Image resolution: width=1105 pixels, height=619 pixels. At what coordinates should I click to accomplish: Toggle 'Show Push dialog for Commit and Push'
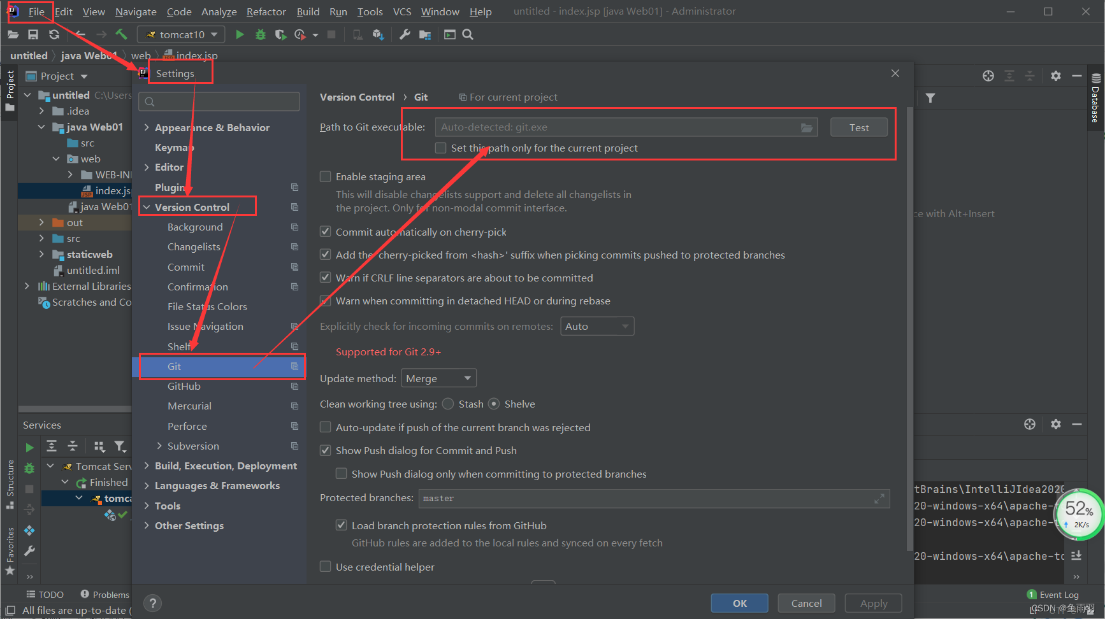pos(326,450)
